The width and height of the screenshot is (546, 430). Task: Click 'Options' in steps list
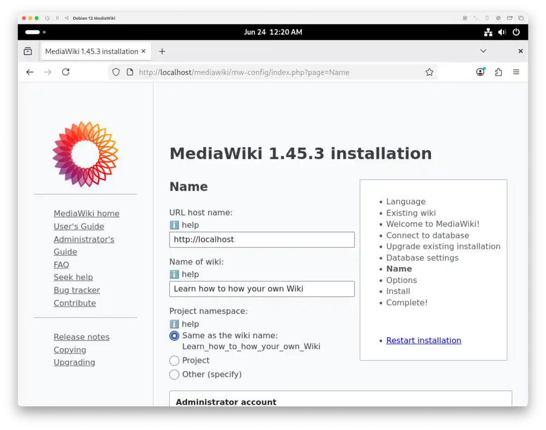click(401, 280)
